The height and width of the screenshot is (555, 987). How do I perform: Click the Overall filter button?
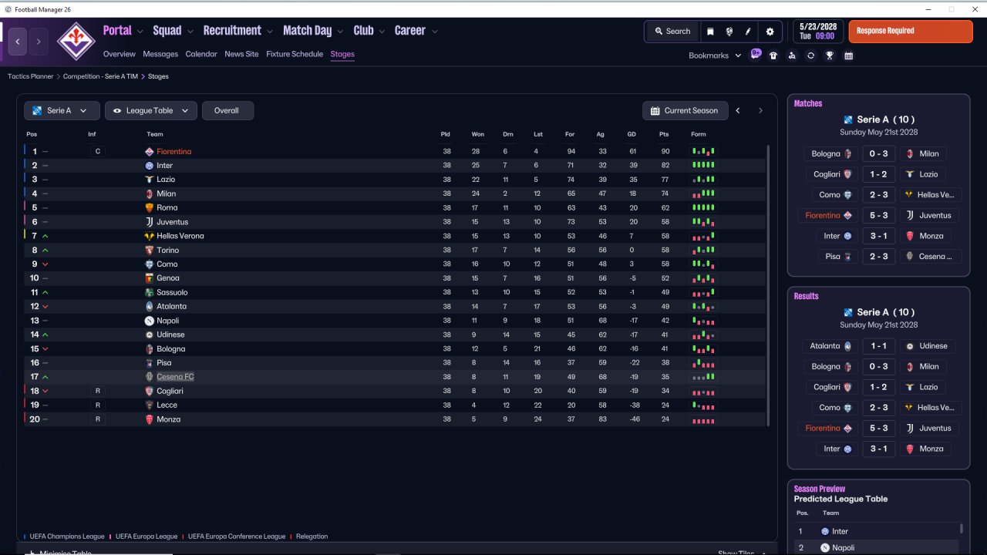pos(227,111)
